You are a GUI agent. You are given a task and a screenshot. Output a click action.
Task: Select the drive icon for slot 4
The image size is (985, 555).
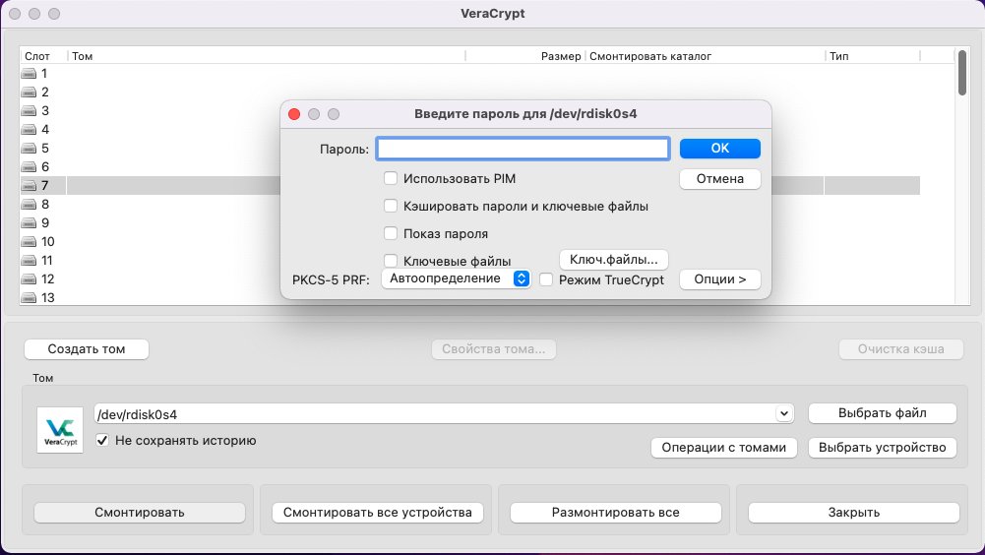click(x=29, y=130)
